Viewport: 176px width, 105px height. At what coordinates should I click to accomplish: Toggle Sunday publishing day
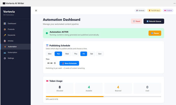(x=100, y=54)
